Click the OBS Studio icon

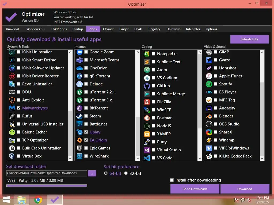pos(209,124)
